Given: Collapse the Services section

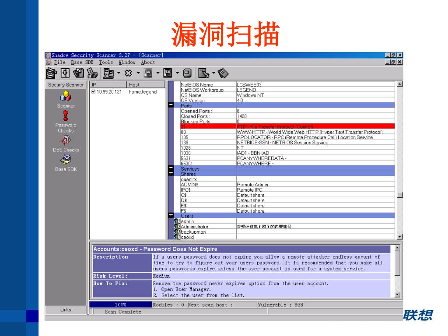Looking at the screenshot, I should (x=171, y=168).
